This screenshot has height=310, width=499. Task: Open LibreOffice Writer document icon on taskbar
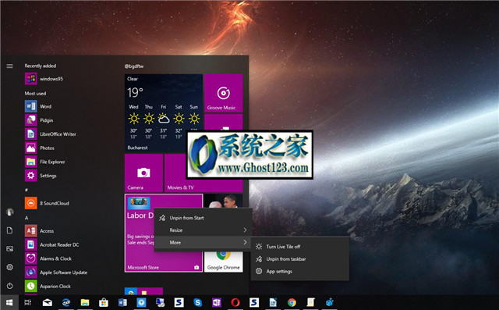(273, 302)
